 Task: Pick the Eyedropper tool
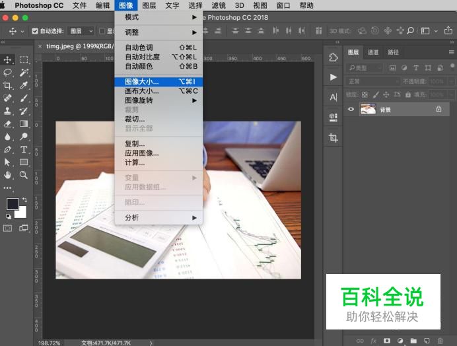point(24,85)
